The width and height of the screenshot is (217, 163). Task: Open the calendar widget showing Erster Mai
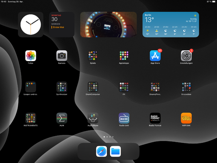62,24
